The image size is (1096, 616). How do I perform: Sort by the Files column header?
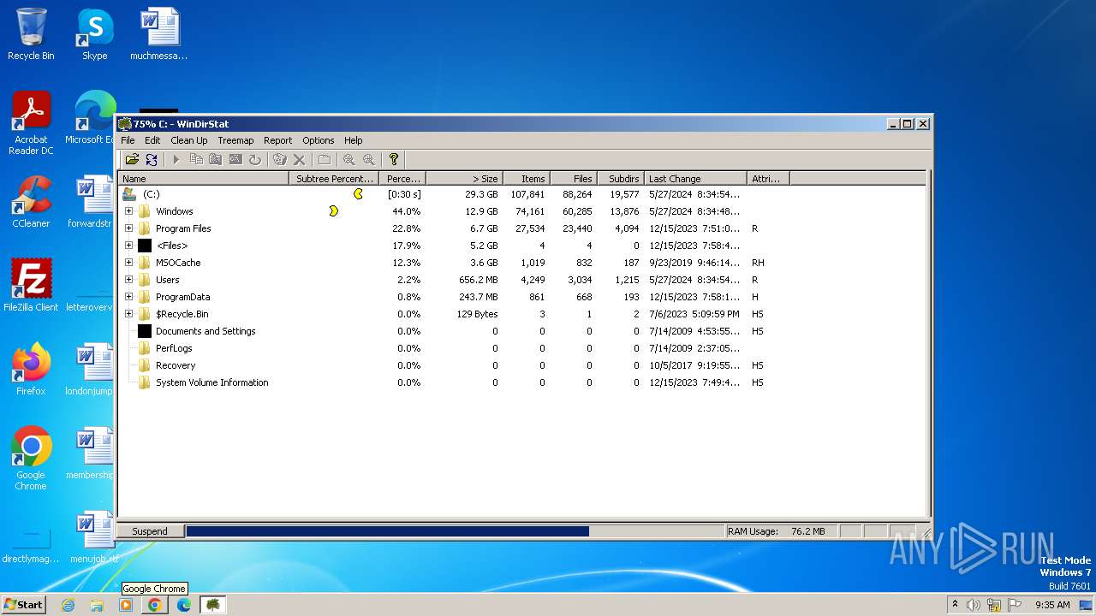tap(574, 179)
